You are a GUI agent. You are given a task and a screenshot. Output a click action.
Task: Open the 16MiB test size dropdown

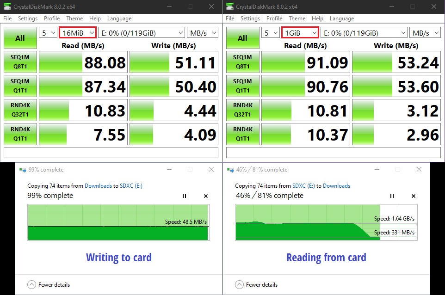pos(78,33)
